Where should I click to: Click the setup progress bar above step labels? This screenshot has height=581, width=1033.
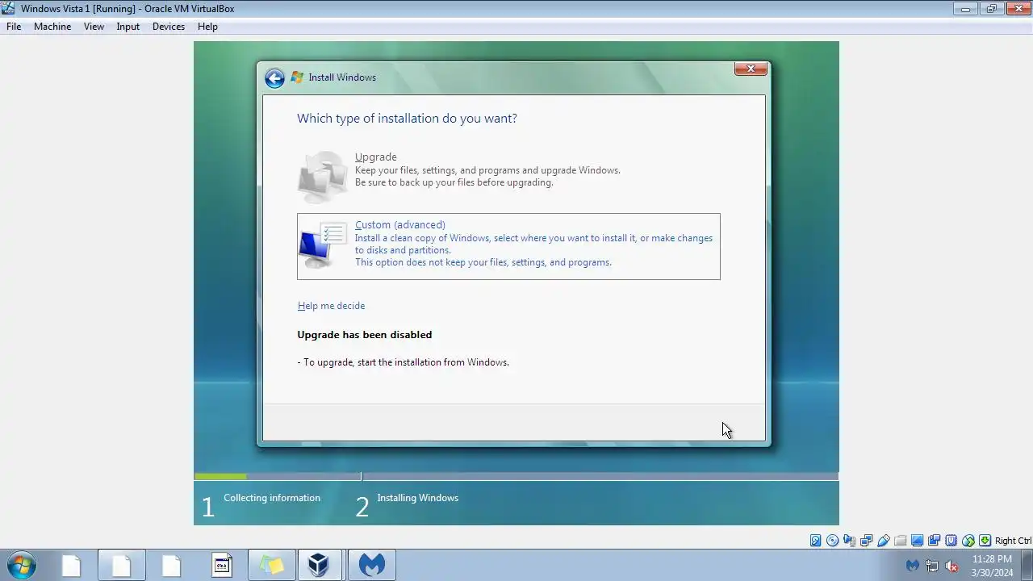[516, 477]
